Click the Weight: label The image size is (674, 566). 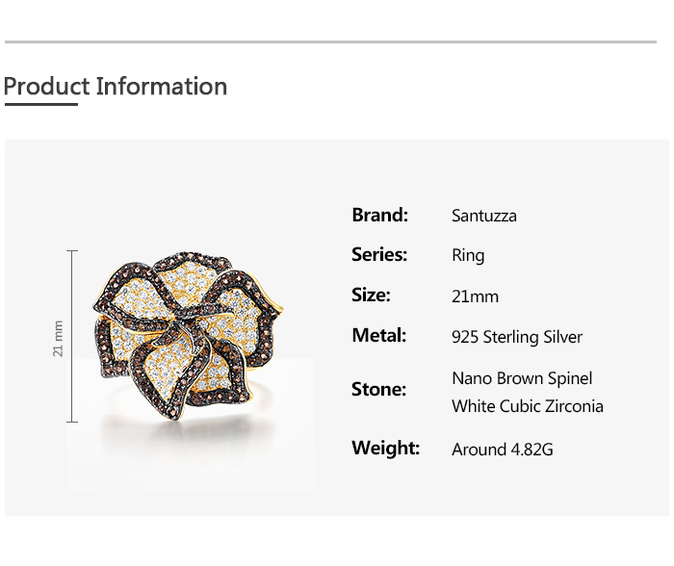[385, 448]
